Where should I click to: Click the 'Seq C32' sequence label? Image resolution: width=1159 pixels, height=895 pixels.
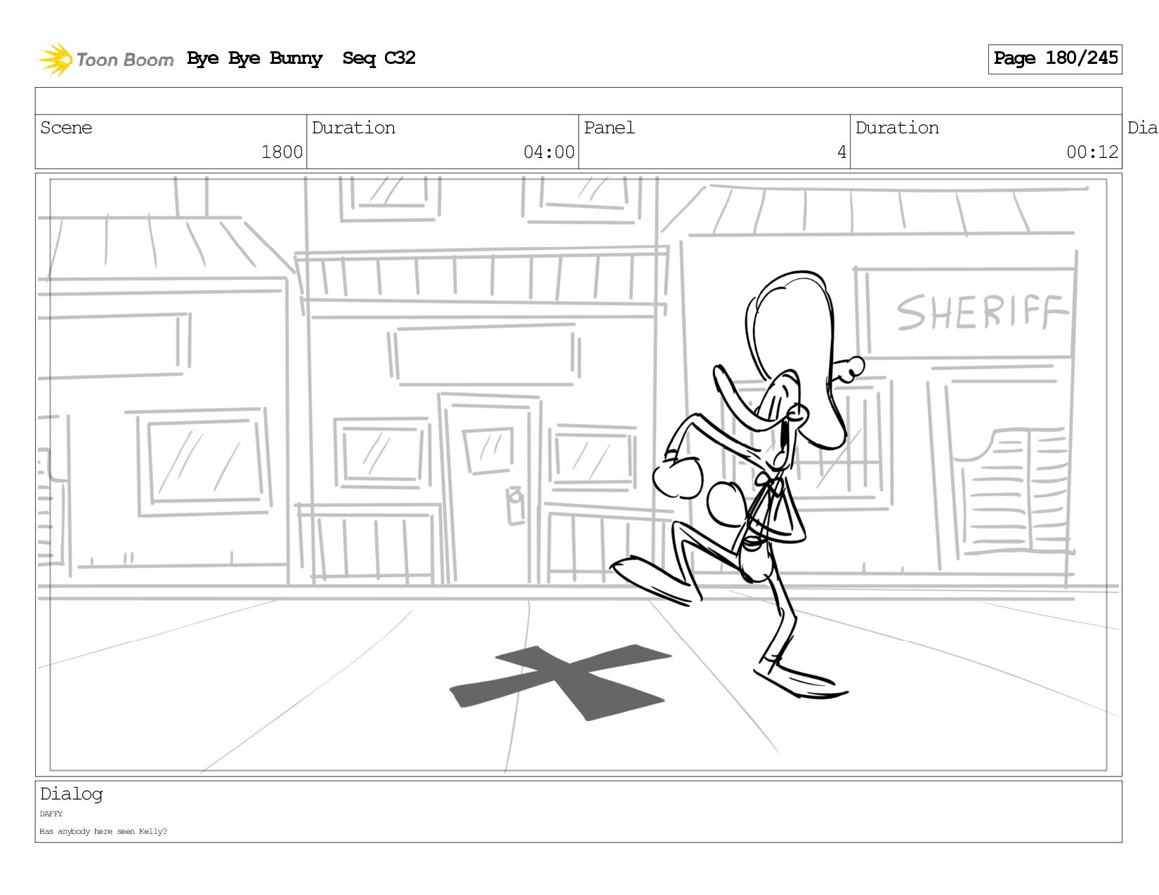379,58
